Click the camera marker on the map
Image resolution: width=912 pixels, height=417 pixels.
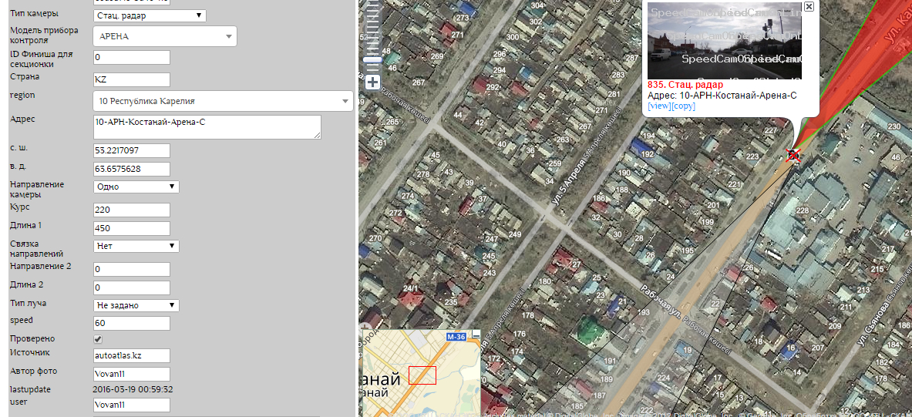pos(793,156)
